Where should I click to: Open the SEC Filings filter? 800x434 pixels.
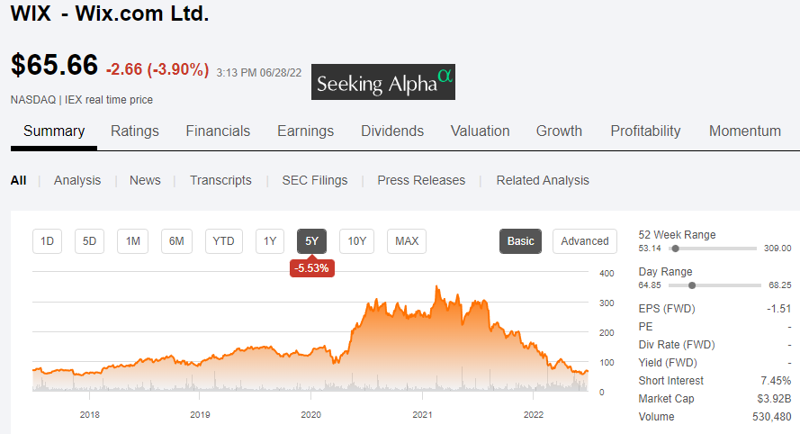(314, 180)
